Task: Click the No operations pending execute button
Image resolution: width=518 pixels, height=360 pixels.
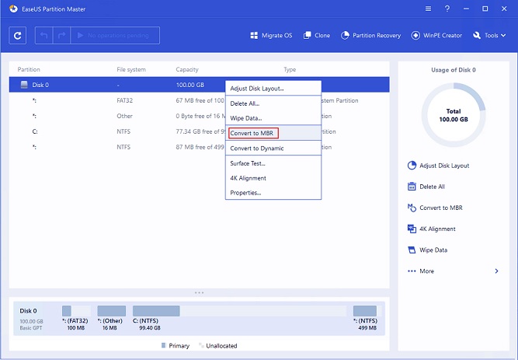Action: [x=115, y=36]
